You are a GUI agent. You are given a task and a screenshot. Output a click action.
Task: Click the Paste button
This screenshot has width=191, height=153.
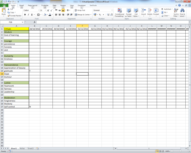(4, 13)
